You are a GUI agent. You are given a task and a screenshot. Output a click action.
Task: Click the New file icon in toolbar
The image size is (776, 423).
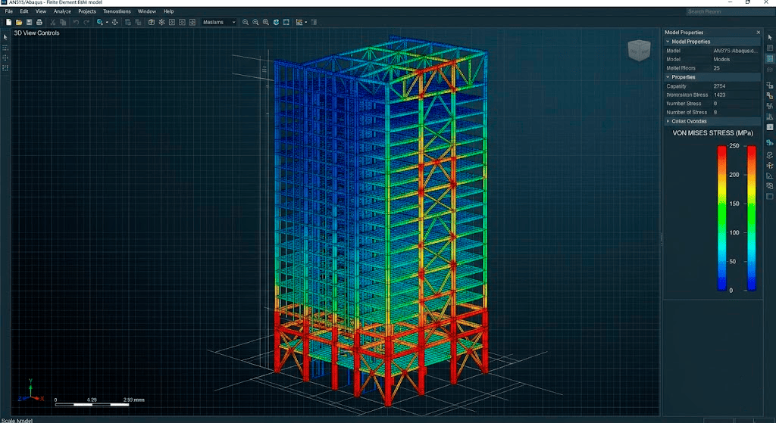[8, 22]
